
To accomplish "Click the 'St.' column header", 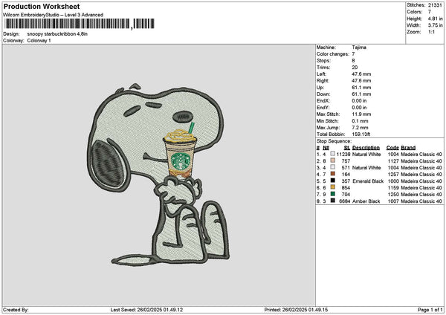I will click(x=346, y=148).
